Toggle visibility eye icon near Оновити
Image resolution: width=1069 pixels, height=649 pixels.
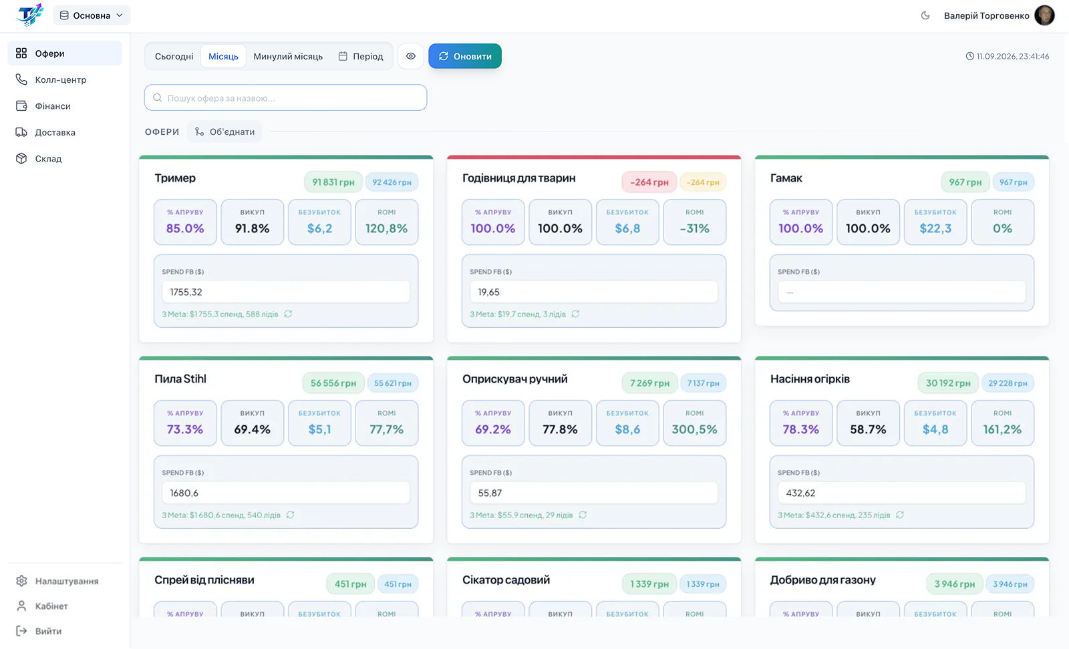(x=411, y=56)
